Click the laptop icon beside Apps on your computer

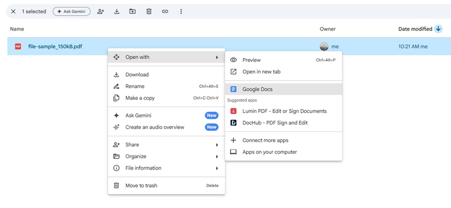coord(233,152)
